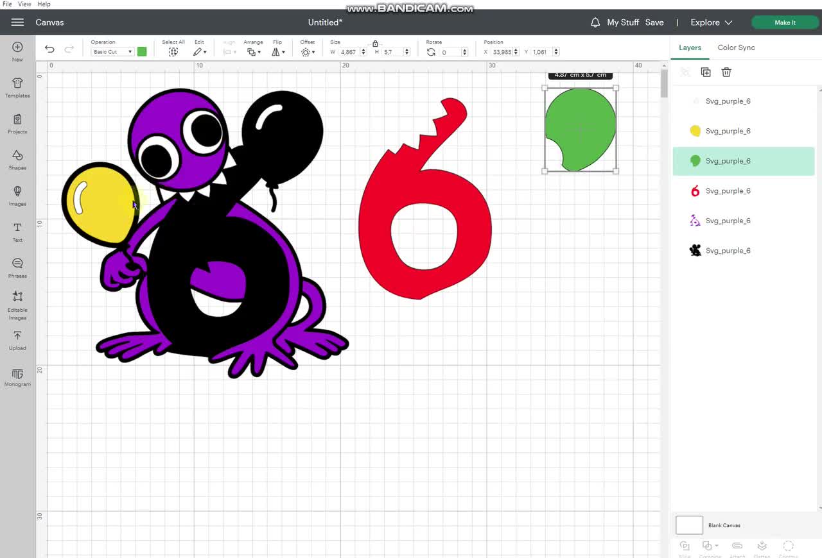
Task: Expand the Explore machine dropdown
Action: tap(712, 22)
